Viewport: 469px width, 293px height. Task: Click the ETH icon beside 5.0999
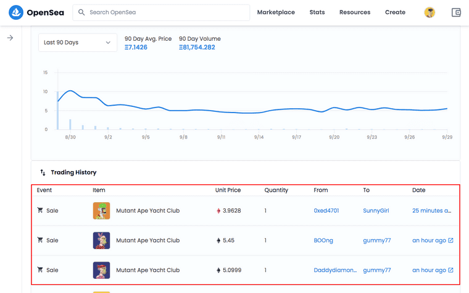tap(218, 270)
